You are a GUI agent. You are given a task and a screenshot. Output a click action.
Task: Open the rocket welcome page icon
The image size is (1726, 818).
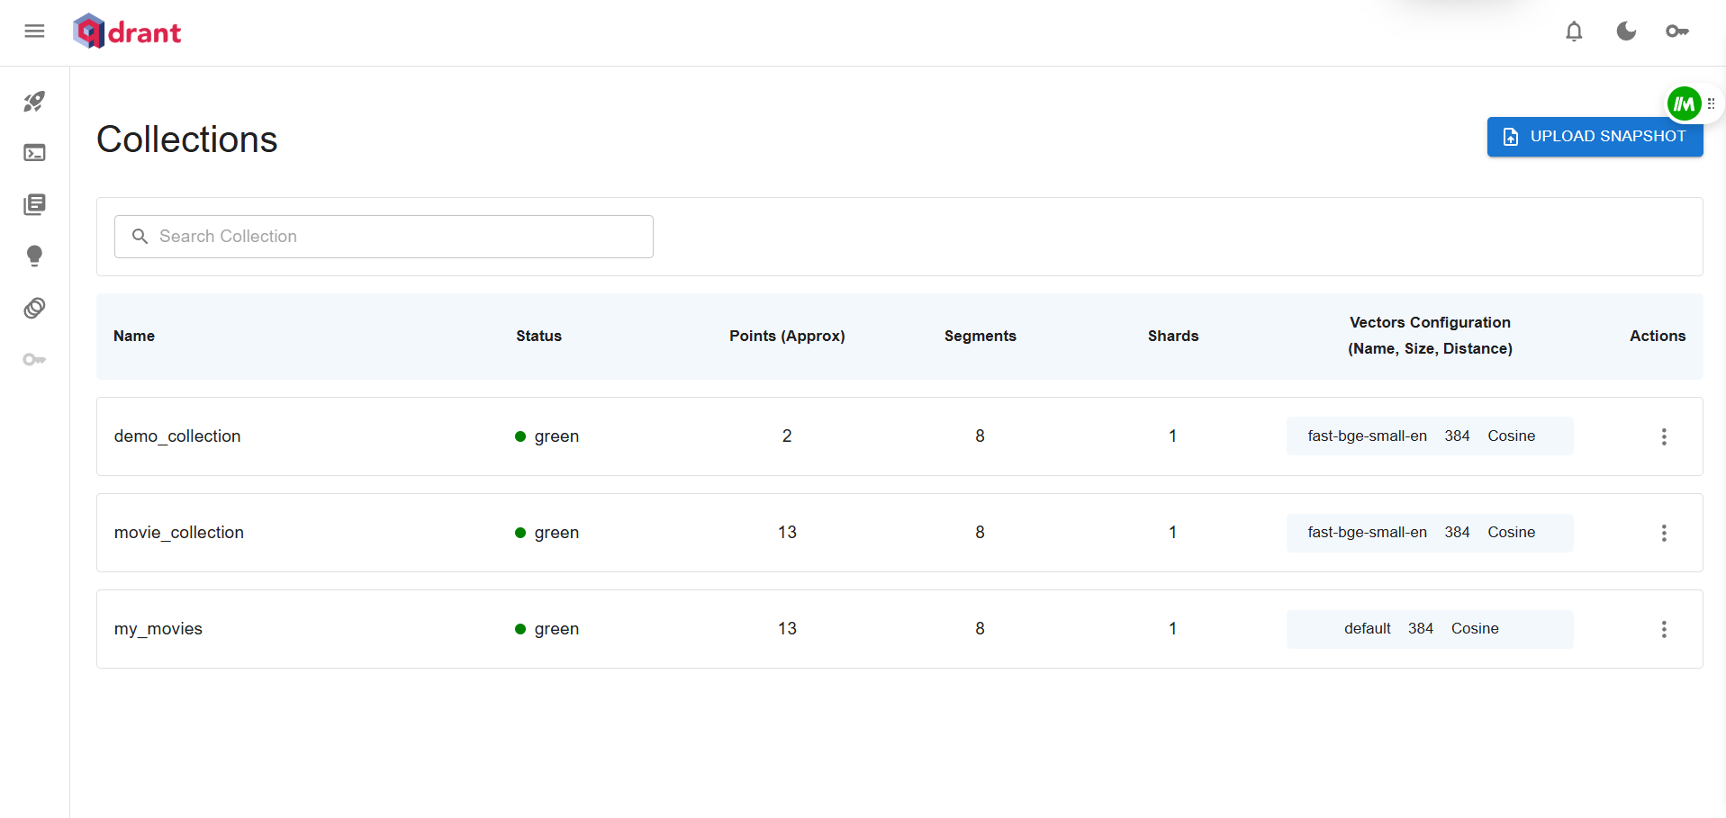[x=34, y=102]
